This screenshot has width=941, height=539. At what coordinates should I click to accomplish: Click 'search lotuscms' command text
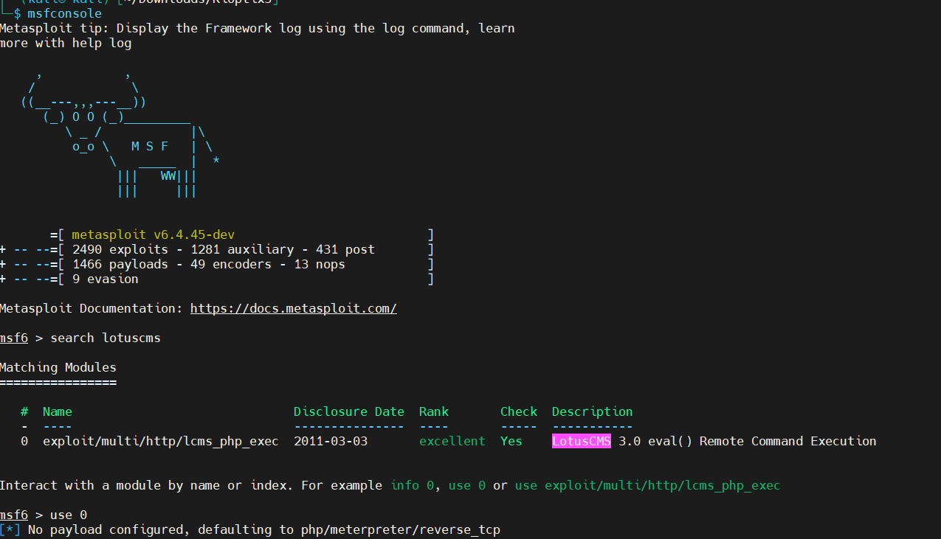pos(106,338)
